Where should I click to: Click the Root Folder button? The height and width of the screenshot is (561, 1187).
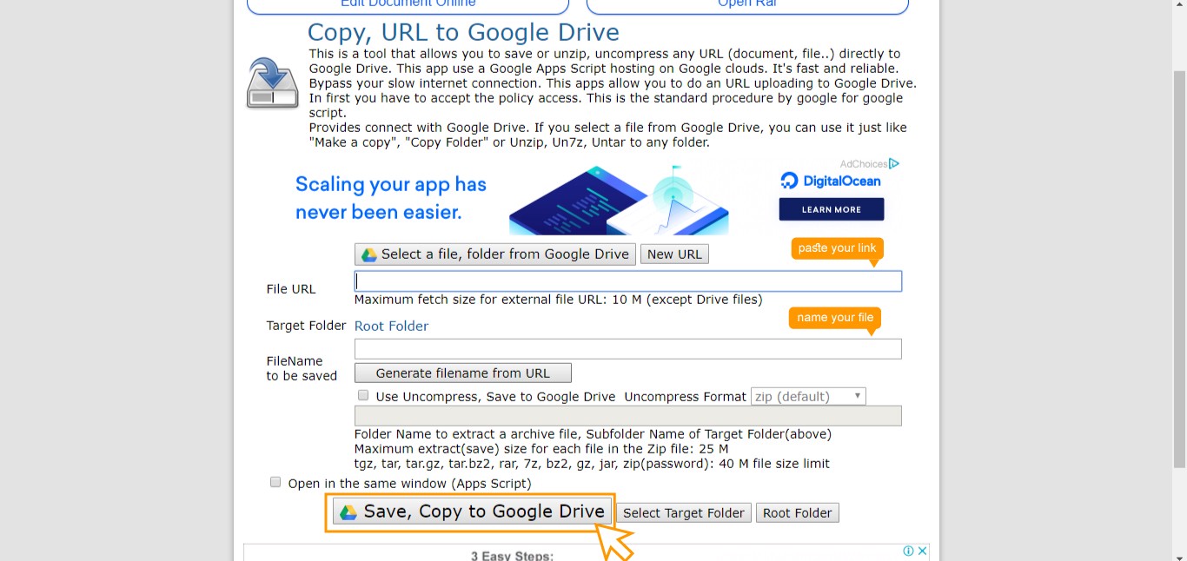(798, 512)
